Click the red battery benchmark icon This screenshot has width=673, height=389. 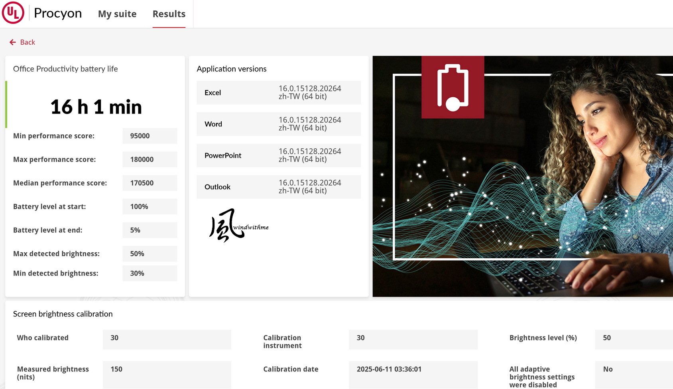point(453,87)
